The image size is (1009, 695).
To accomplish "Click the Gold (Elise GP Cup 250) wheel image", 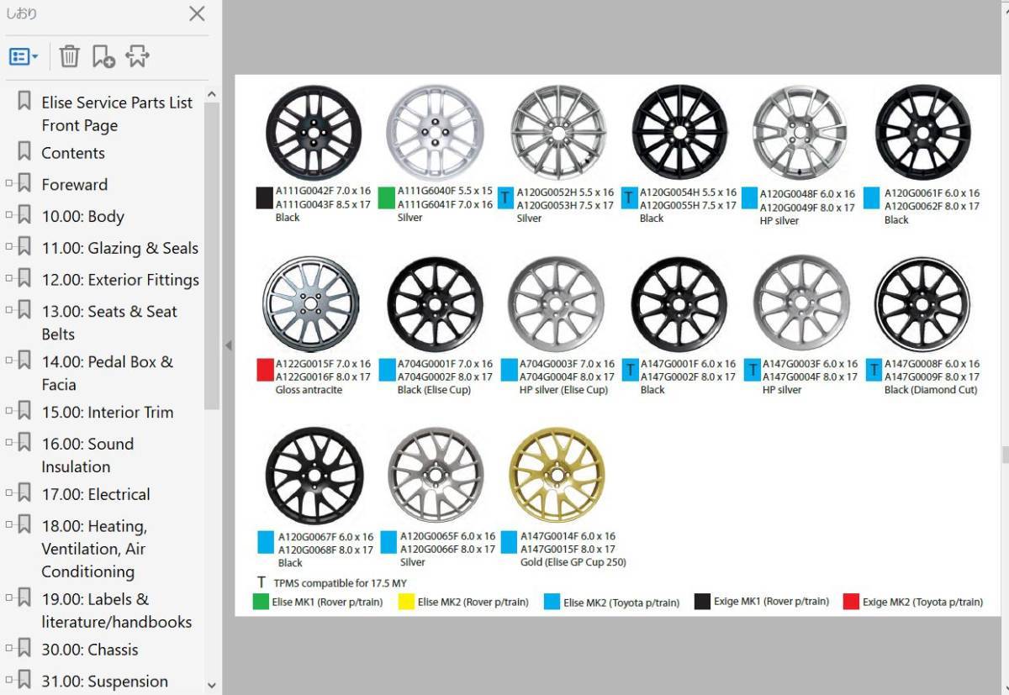I will tap(557, 476).
